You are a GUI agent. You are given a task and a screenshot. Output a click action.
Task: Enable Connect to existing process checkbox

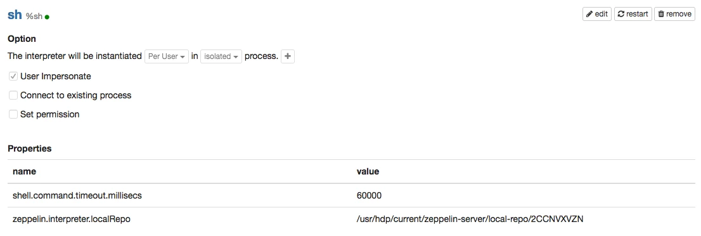click(13, 95)
